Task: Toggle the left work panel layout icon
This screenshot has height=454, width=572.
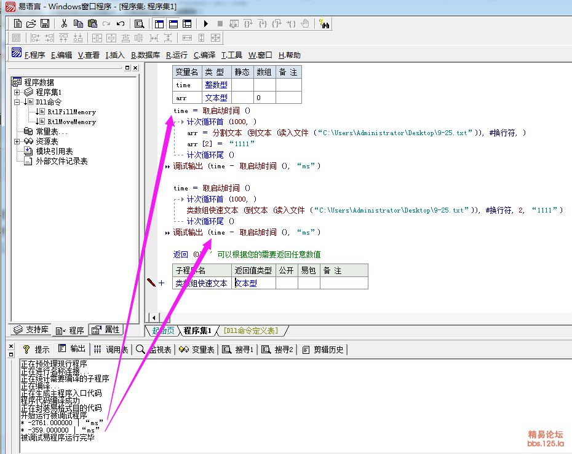Action: tap(159, 24)
